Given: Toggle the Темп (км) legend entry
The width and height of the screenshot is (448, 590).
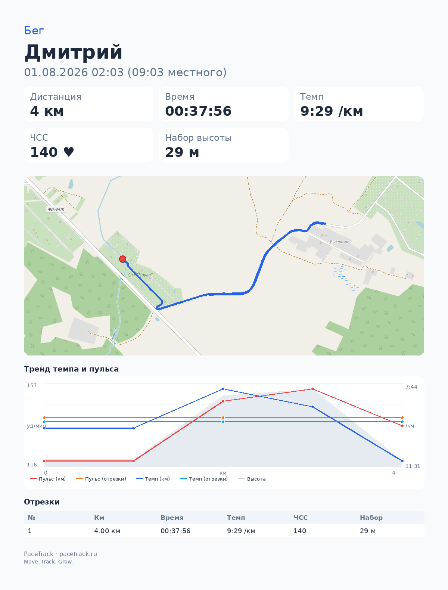Looking at the screenshot, I should coord(153,479).
